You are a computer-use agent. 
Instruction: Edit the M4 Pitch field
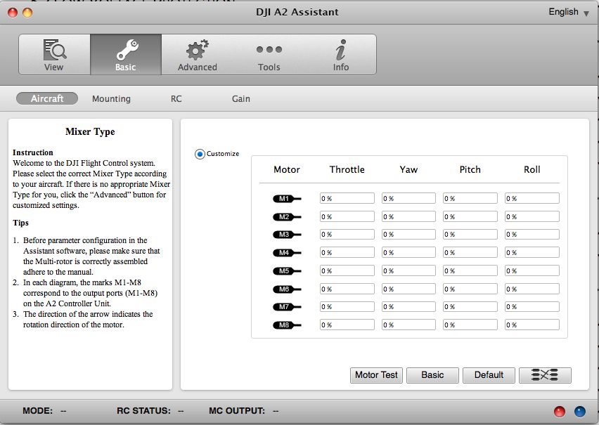[470, 252]
